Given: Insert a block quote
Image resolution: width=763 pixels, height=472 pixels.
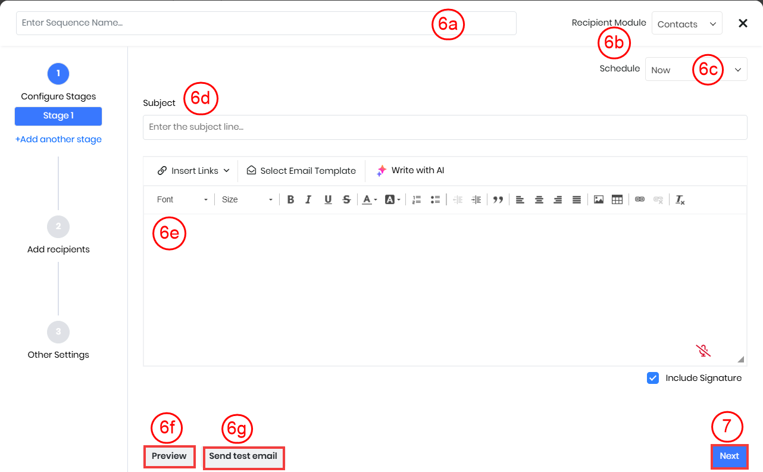Looking at the screenshot, I should point(498,200).
